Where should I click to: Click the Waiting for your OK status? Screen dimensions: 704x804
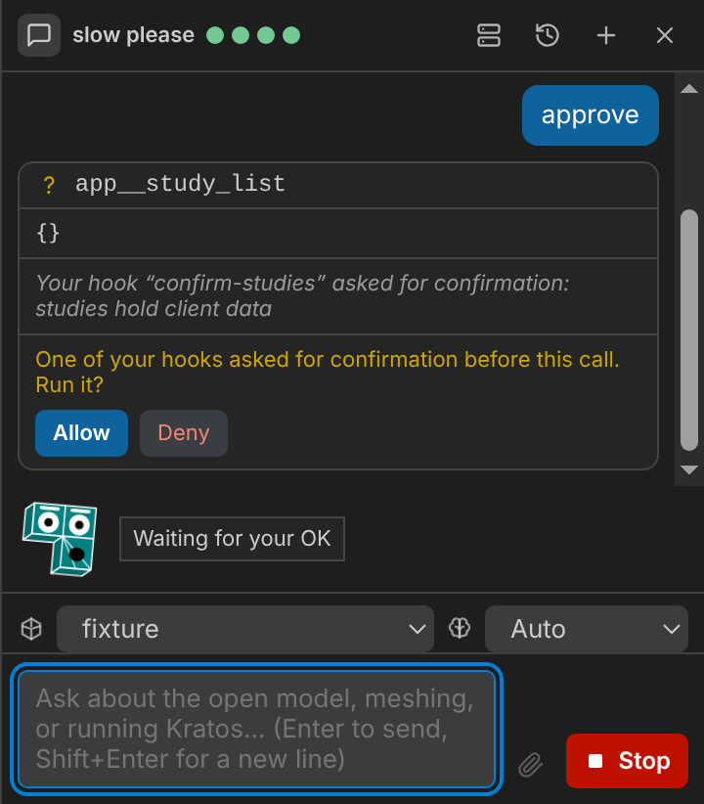click(232, 539)
